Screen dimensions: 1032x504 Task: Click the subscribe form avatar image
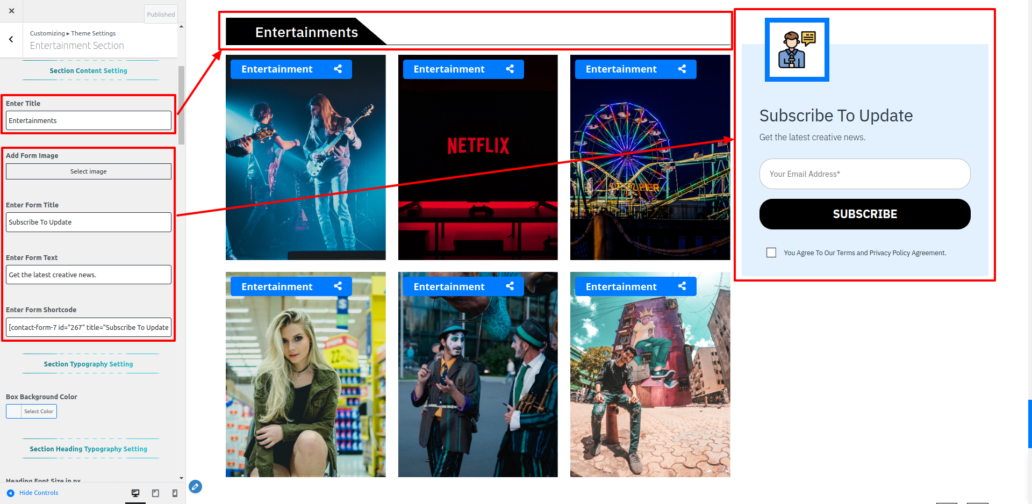point(797,50)
